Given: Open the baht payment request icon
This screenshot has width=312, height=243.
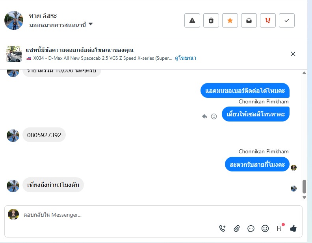Looking at the screenshot, I should coord(279,228).
